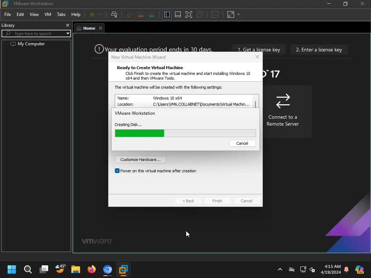The height and width of the screenshot is (278, 371).
Task: Open File Explorer from the taskbar
Action: click(76, 269)
